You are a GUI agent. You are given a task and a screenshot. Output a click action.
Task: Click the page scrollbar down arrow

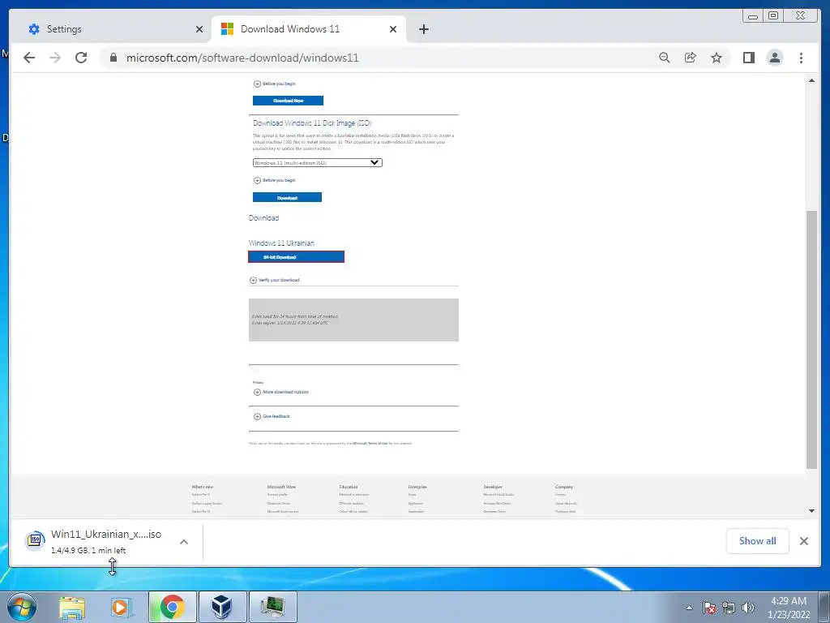pyautogui.click(x=811, y=511)
